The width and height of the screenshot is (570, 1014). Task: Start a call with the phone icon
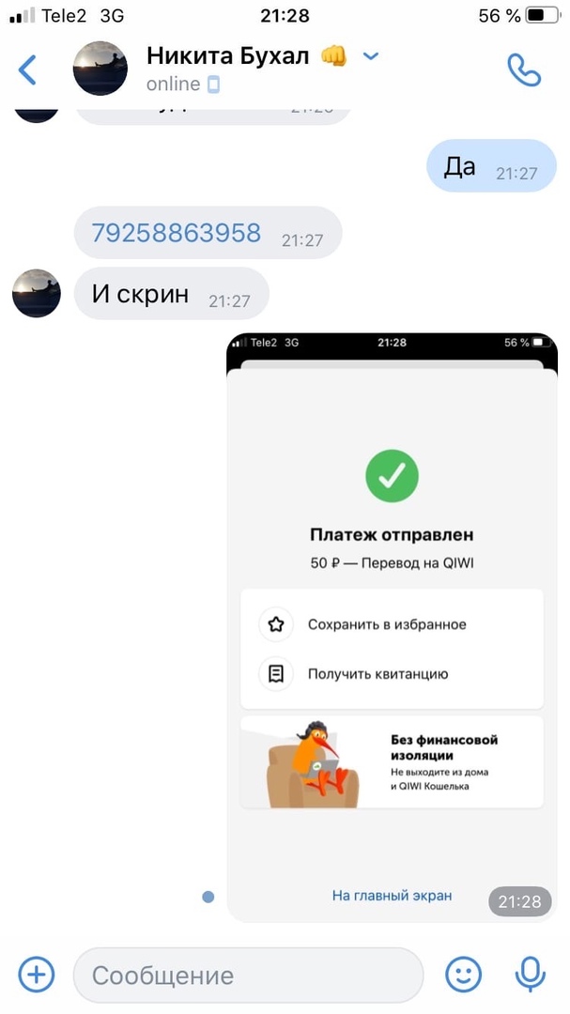pyautogui.click(x=524, y=69)
